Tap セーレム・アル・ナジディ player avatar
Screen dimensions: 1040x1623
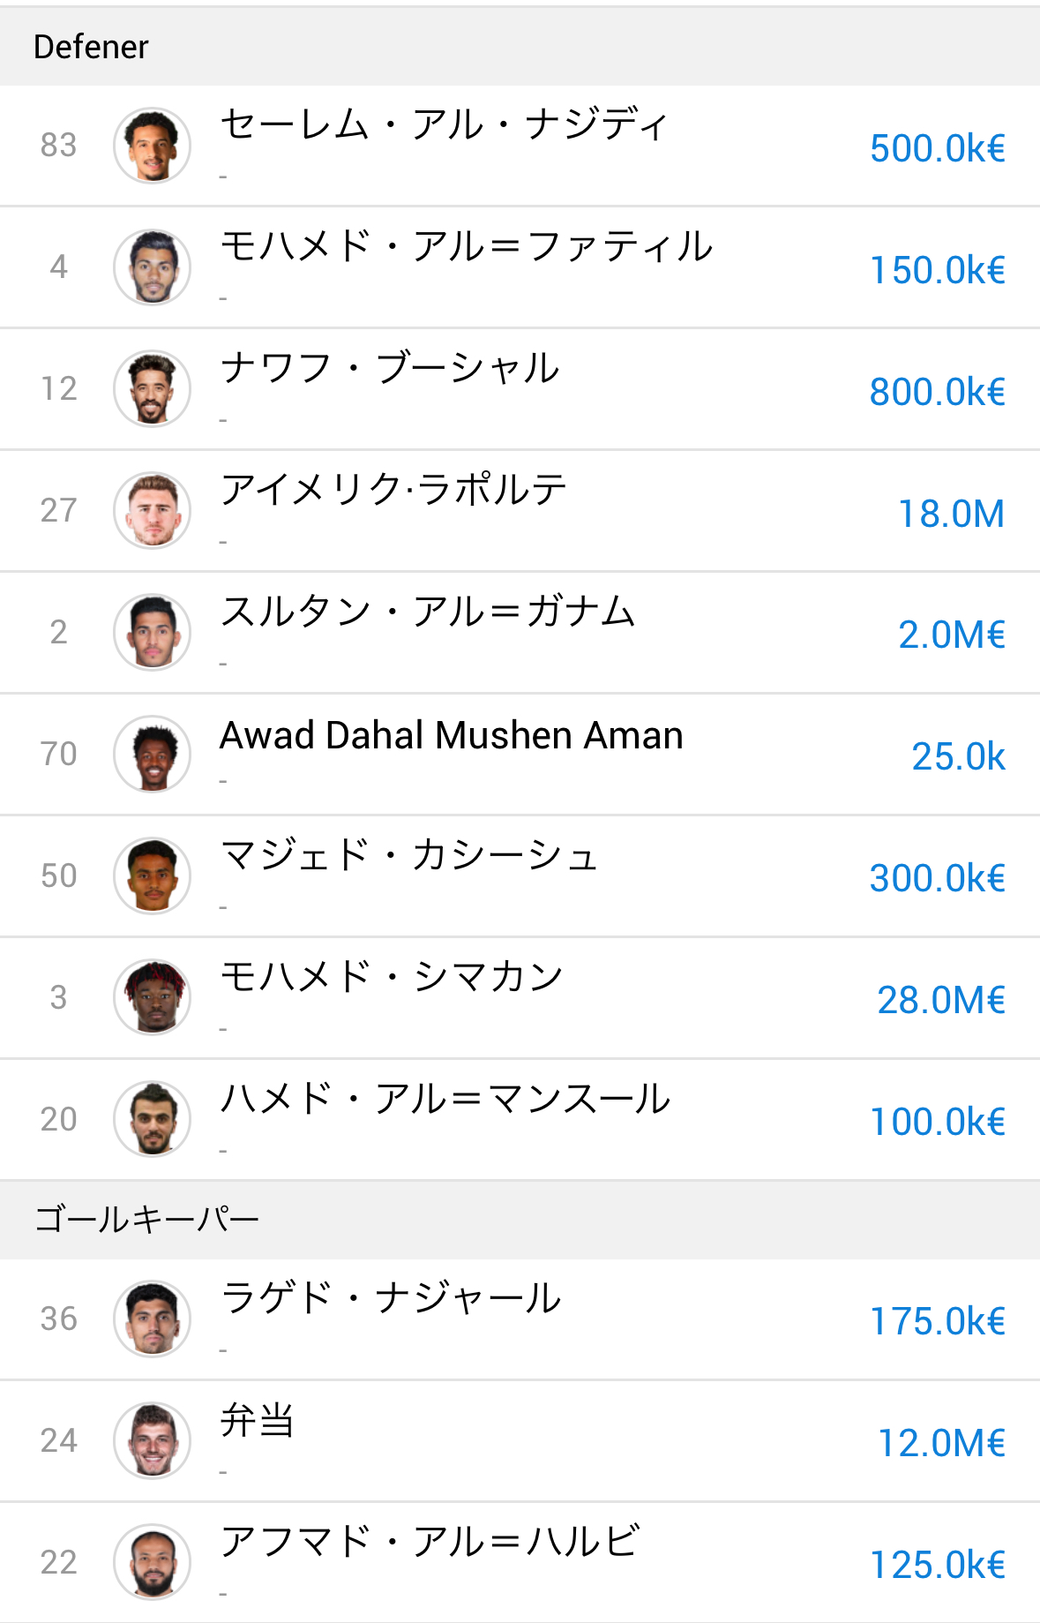[x=153, y=146]
